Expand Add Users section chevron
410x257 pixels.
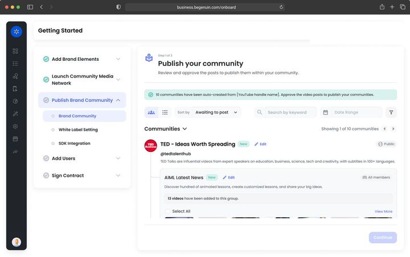(118, 158)
